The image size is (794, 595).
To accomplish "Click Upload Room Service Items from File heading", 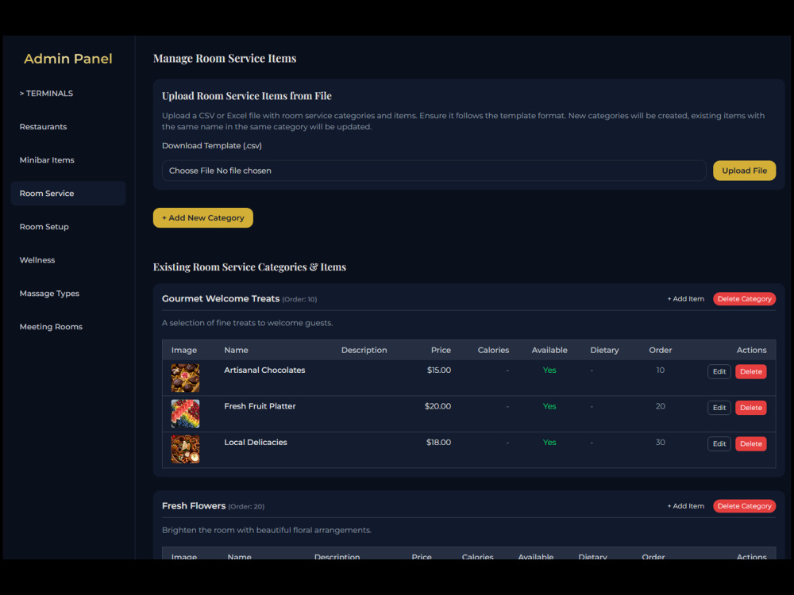I will (247, 96).
